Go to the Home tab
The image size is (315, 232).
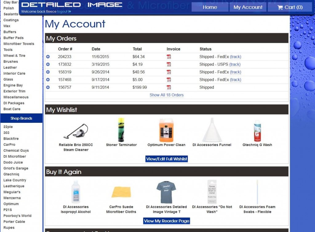pos(210,7)
